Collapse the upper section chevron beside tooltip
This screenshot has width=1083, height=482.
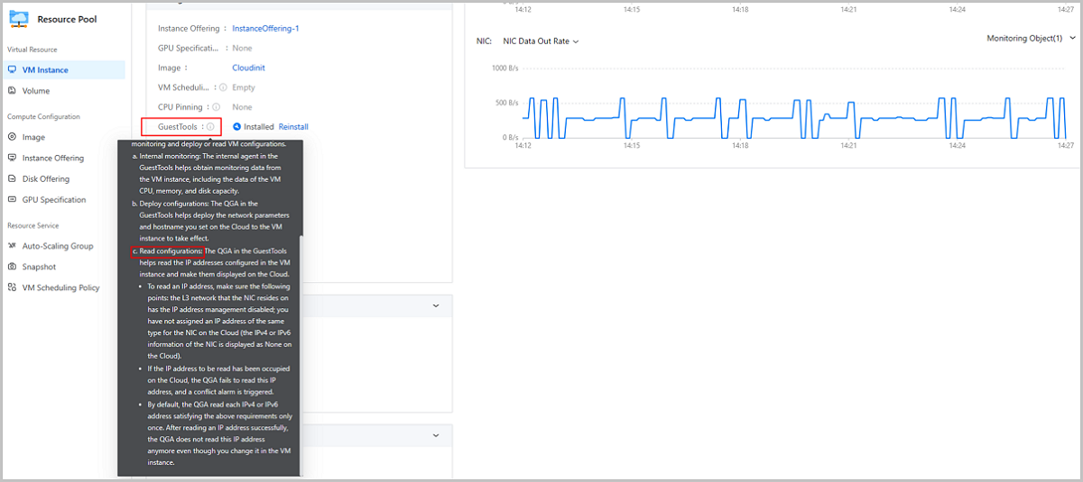point(436,306)
